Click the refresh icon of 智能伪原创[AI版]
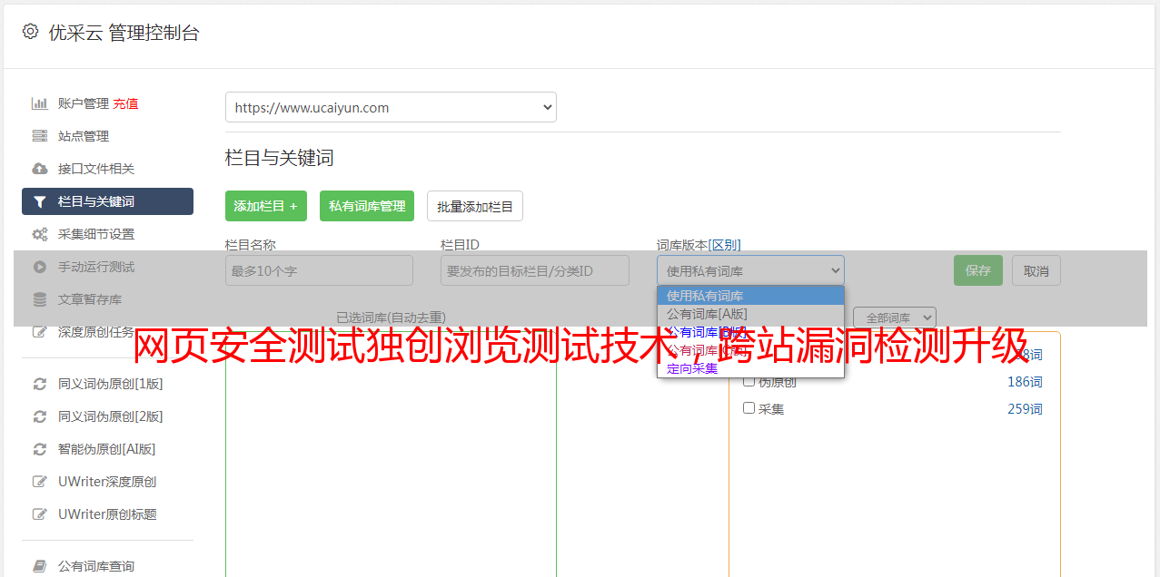 pyautogui.click(x=39, y=449)
